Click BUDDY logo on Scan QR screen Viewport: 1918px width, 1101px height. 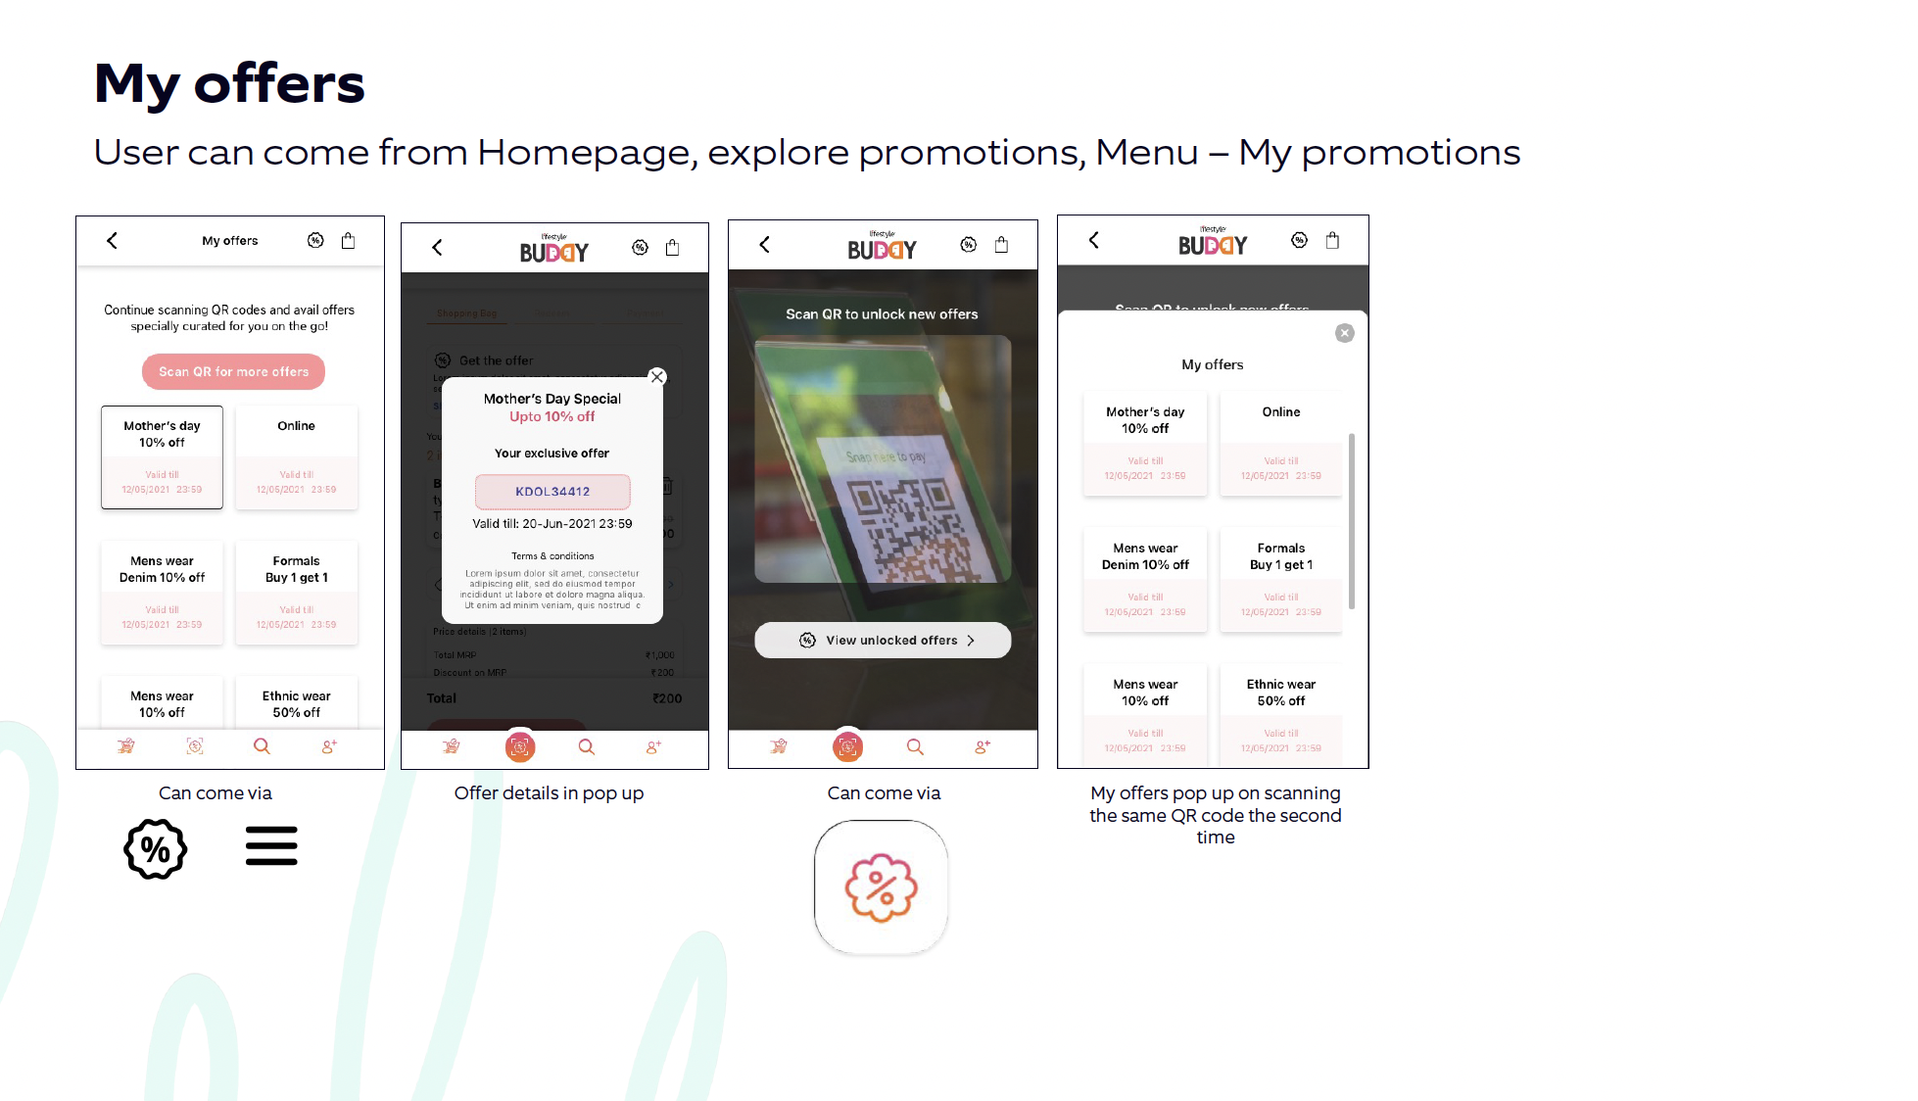coord(882,246)
